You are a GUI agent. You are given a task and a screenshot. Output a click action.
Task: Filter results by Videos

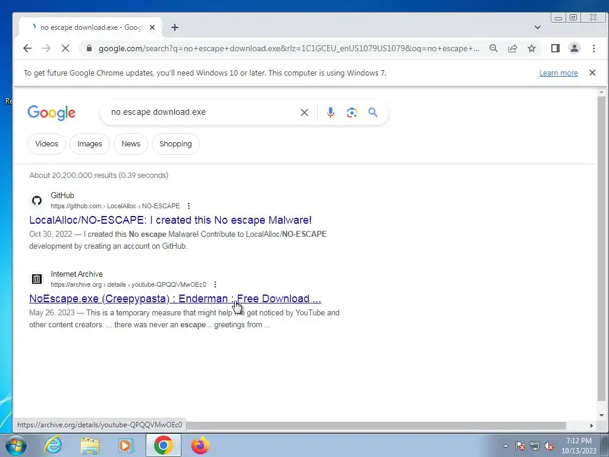pyautogui.click(x=46, y=144)
